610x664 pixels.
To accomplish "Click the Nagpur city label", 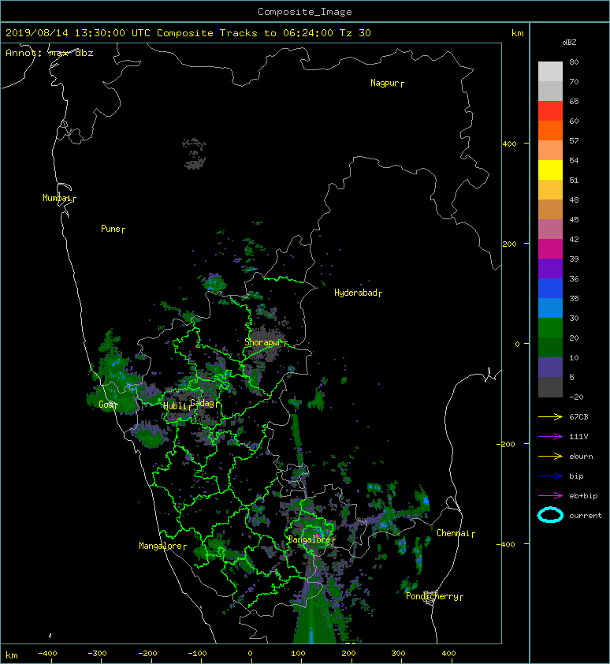I will (385, 83).
